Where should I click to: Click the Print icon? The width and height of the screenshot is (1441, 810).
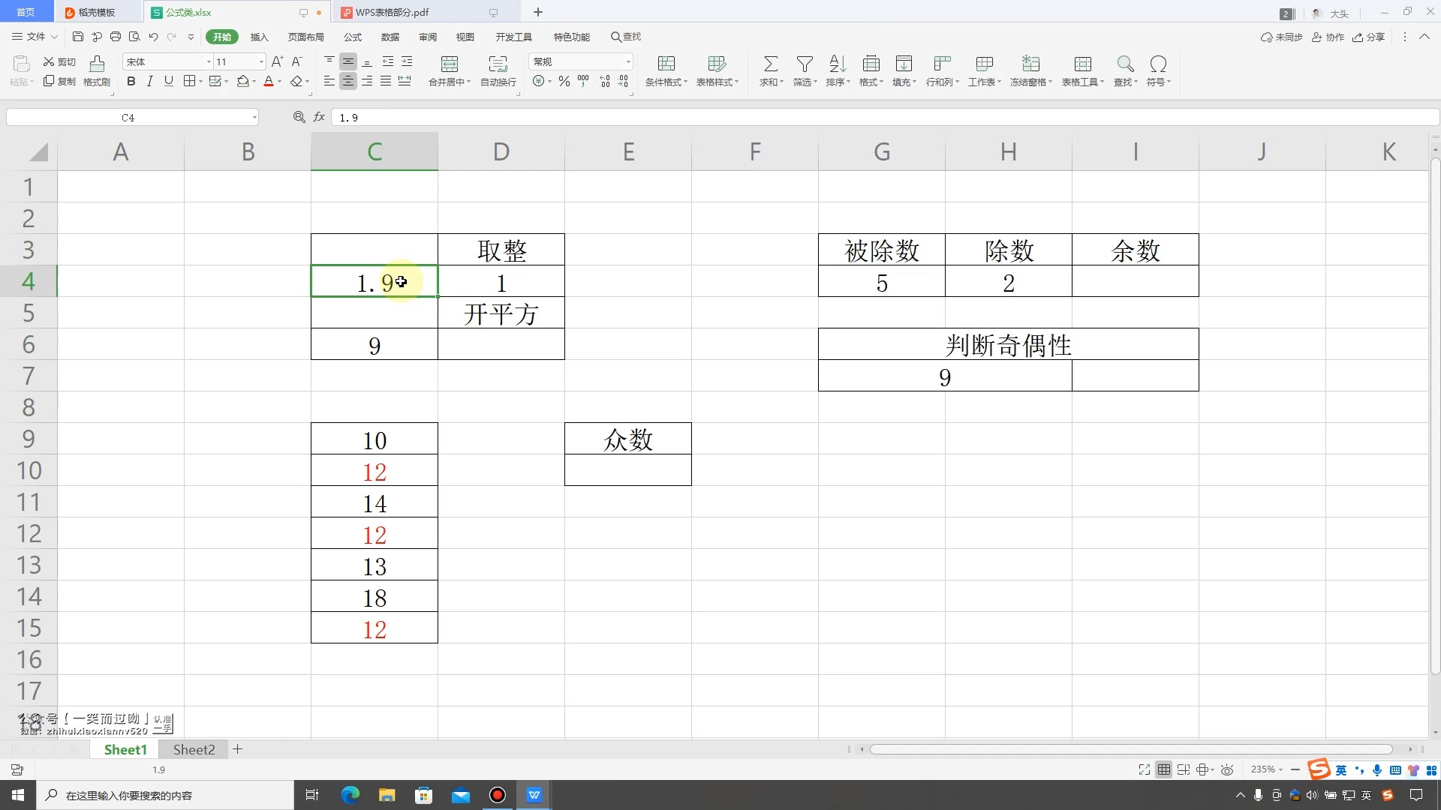[115, 37]
